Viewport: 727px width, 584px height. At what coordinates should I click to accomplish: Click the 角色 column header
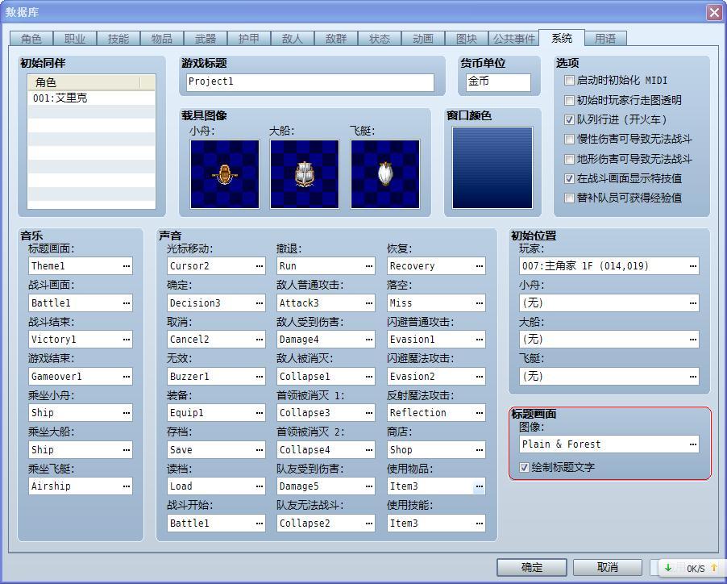[84, 82]
